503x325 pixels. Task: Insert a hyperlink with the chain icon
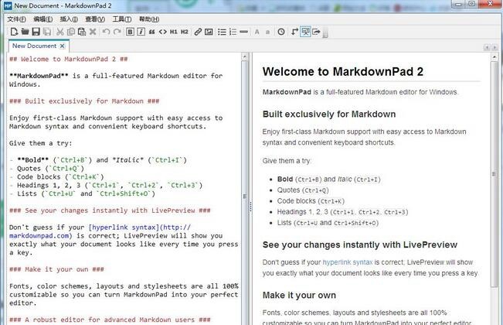click(x=198, y=32)
